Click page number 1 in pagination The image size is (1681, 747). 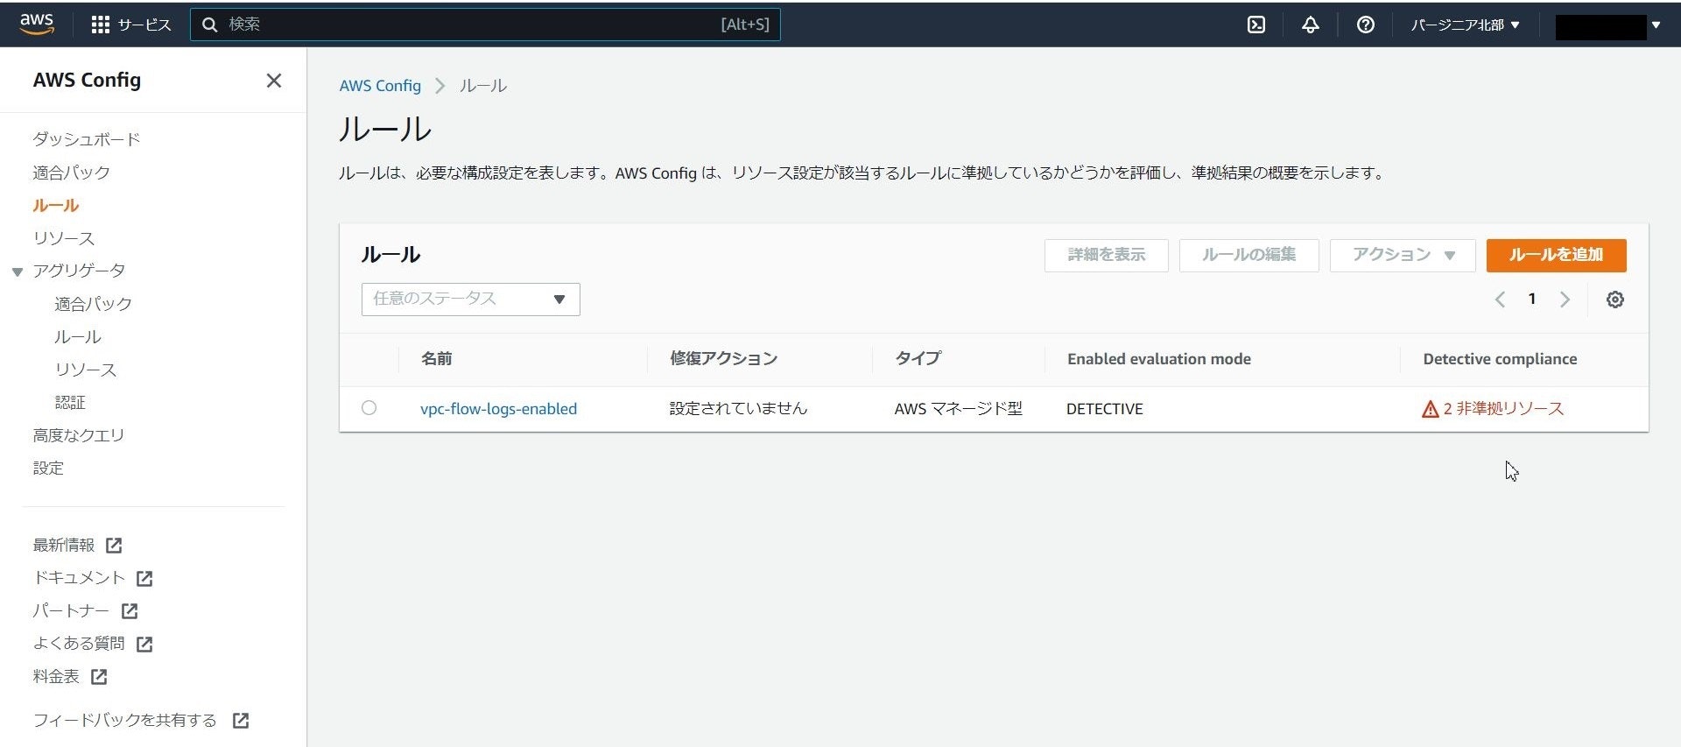[x=1532, y=300]
